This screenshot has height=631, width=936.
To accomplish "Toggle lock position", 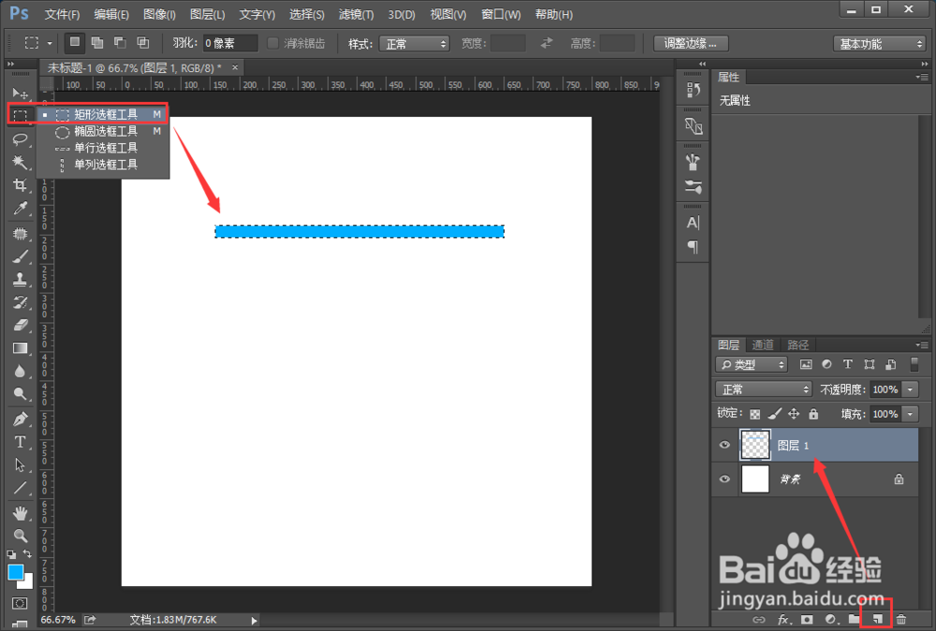I will pyautogui.click(x=794, y=414).
